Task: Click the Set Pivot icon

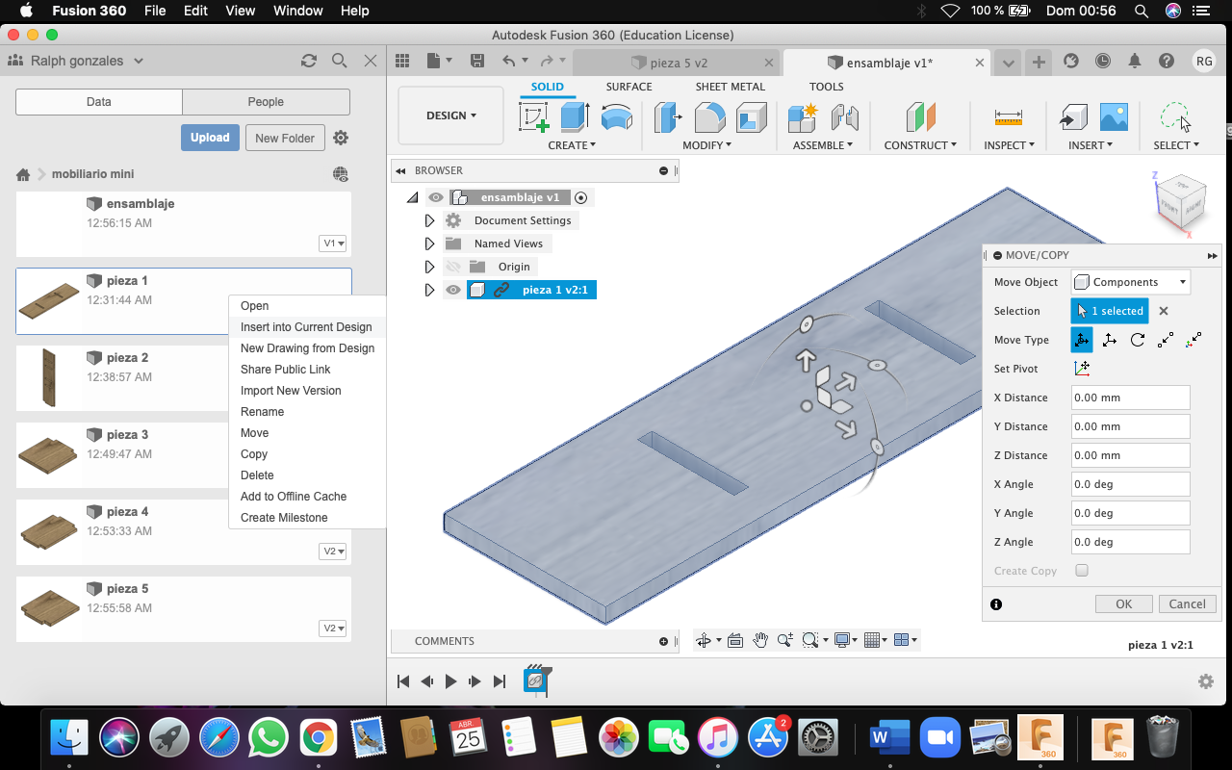Action: [1082, 369]
